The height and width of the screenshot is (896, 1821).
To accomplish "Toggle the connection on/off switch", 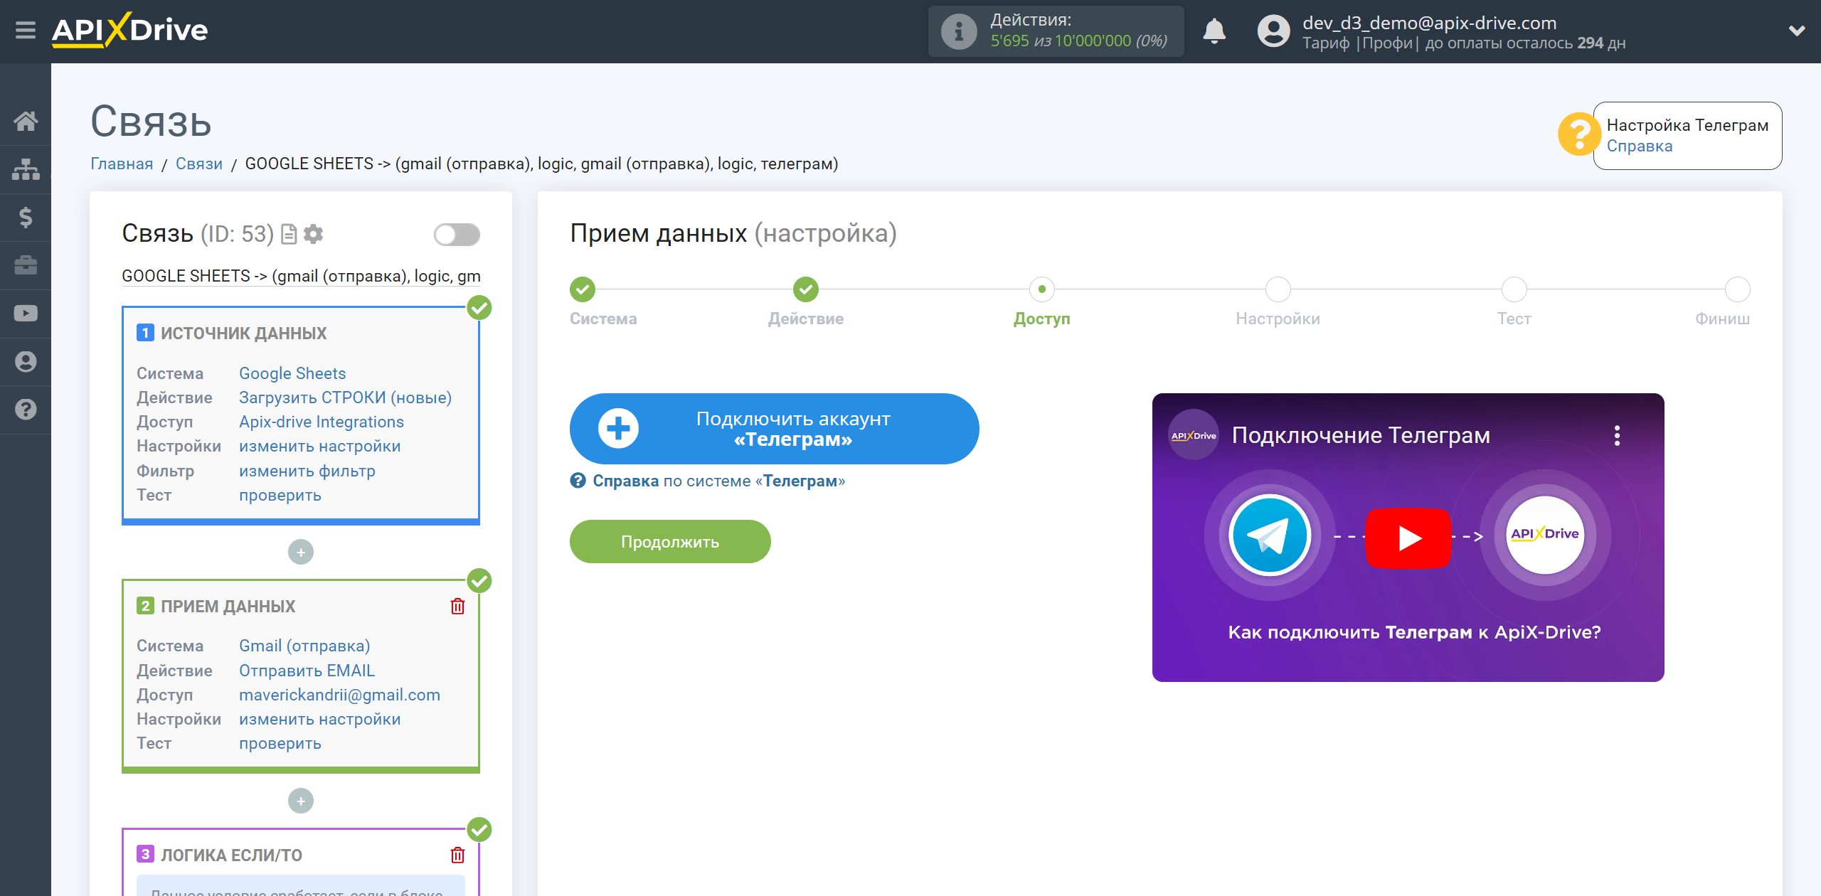I will point(457,234).
